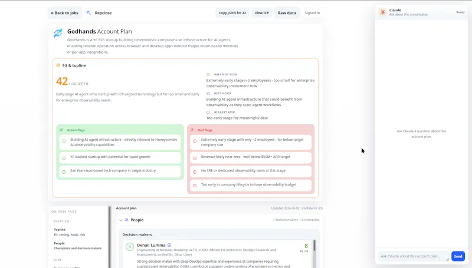Click the 'Too early stage for meaningful deal' text
Screen dimensions: 472x268
pos(237,118)
